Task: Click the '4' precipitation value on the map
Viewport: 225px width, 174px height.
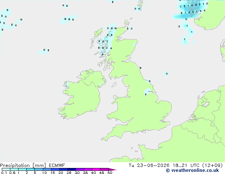Action: [x=192, y=5]
